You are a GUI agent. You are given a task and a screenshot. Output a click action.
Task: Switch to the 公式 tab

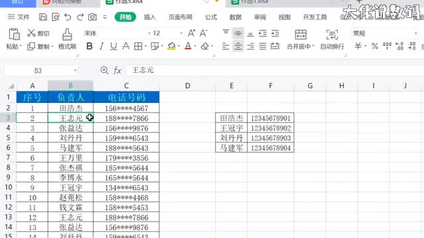(x=211, y=17)
